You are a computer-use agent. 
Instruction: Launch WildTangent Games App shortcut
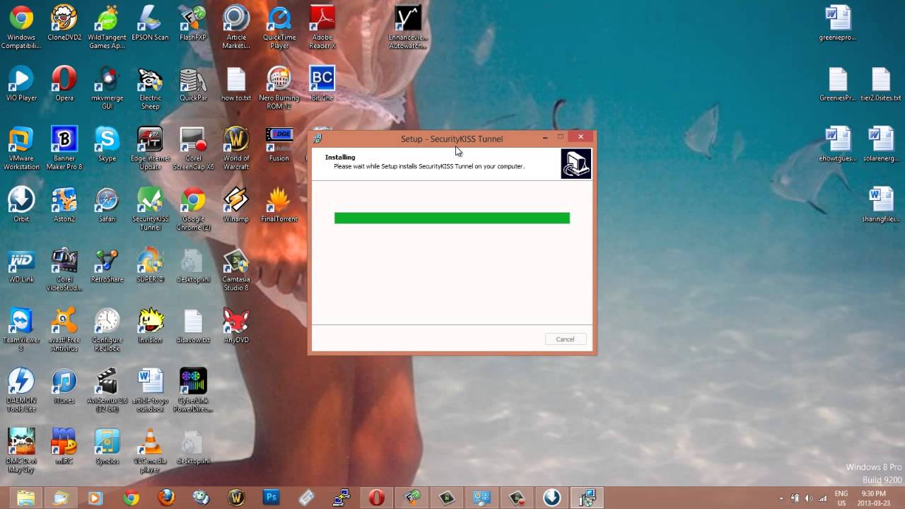(107, 27)
